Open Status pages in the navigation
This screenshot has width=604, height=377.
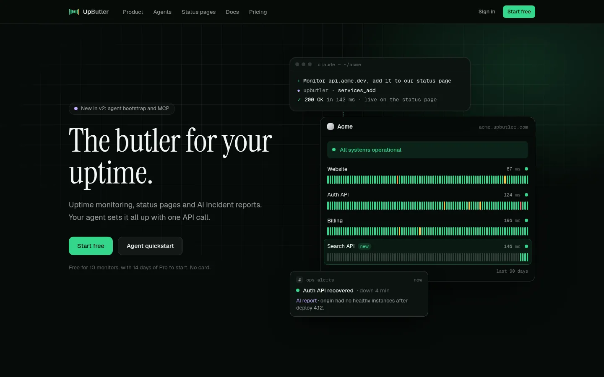pyautogui.click(x=198, y=12)
